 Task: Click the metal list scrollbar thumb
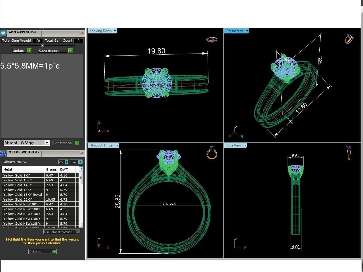pyautogui.click(x=81, y=178)
